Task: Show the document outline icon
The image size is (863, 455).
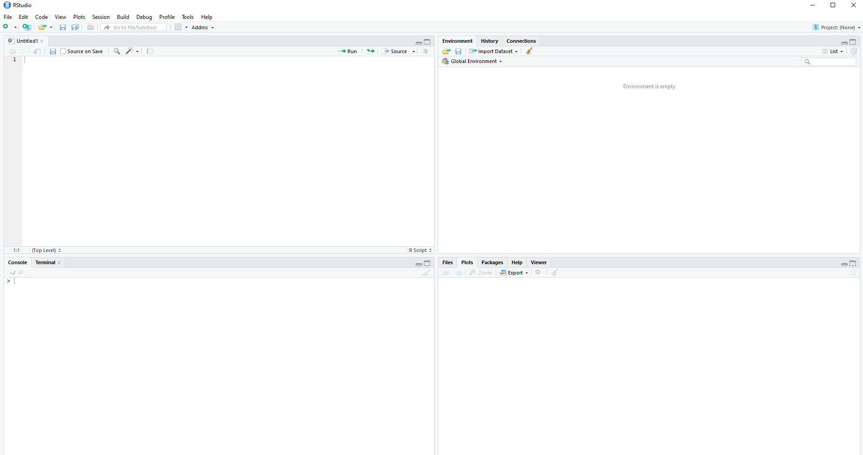Action: click(425, 51)
